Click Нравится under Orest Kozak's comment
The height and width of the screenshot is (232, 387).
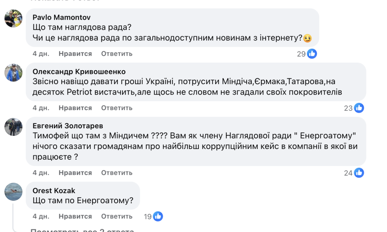pos(74,216)
